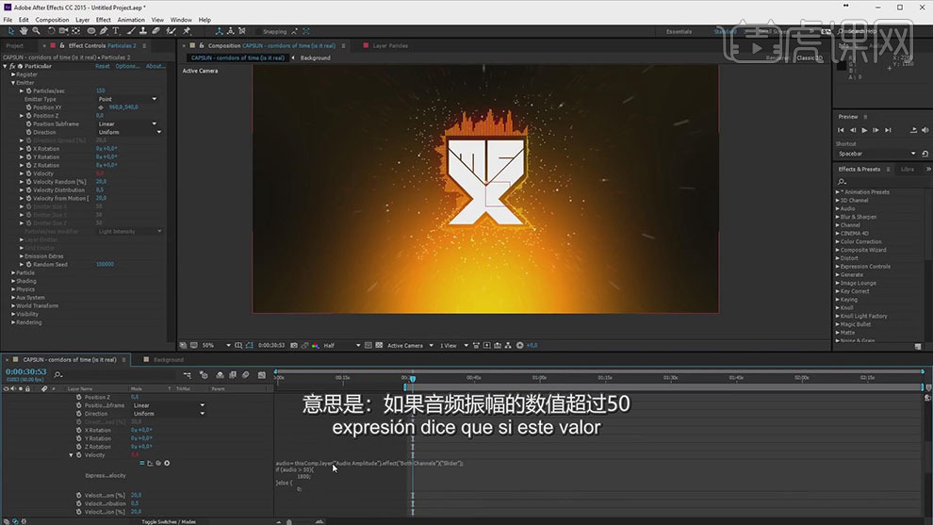933x525 pixels.
Task: Choose the Local Axis mode icon
Action: pos(219,31)
